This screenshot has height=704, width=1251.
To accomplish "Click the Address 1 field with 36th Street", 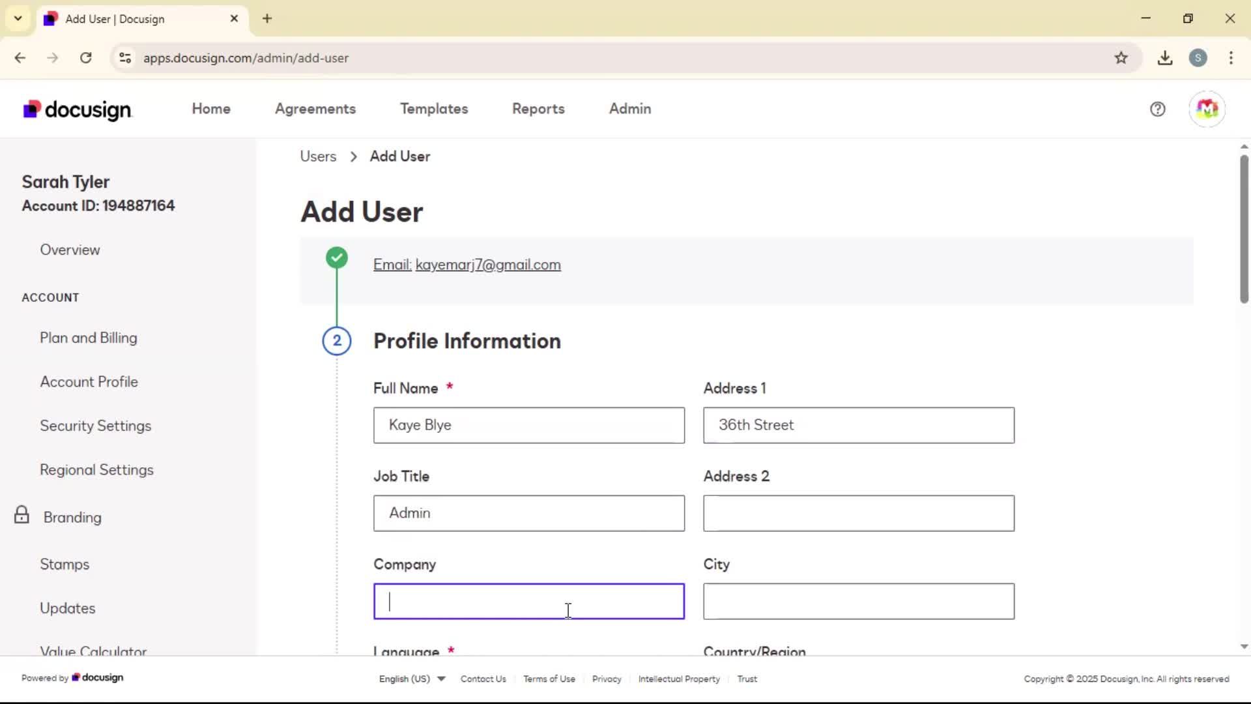I will (x=859, y=426).
